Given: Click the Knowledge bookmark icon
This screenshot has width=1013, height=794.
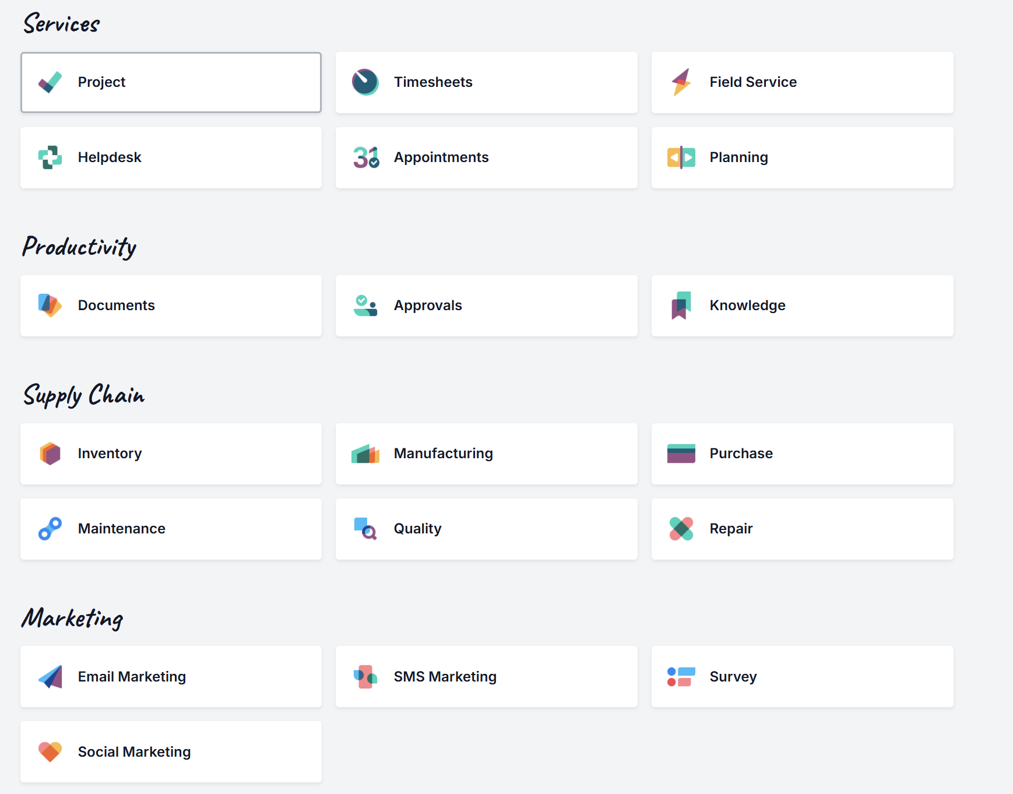Looking at the screenshot, I should [x=681, y=305].
